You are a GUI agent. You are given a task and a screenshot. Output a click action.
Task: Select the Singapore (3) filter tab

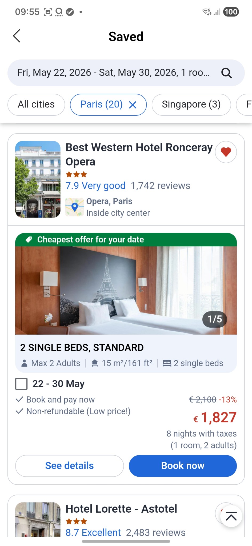click(191, 105)
